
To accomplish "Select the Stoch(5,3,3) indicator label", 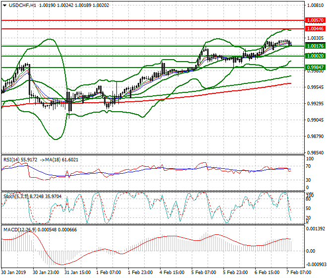I will coord(16,197).
